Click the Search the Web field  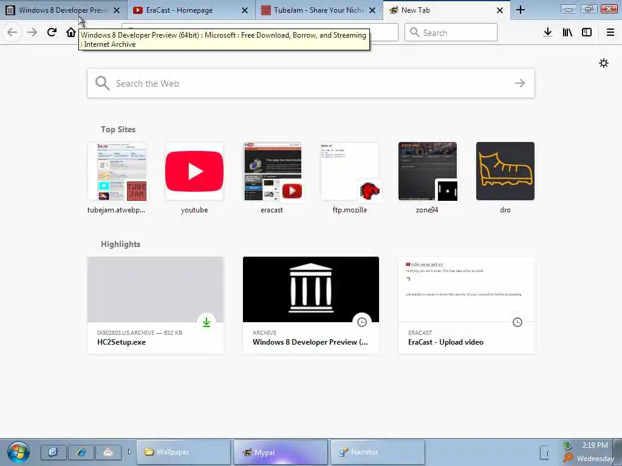[x=310, y=83]
